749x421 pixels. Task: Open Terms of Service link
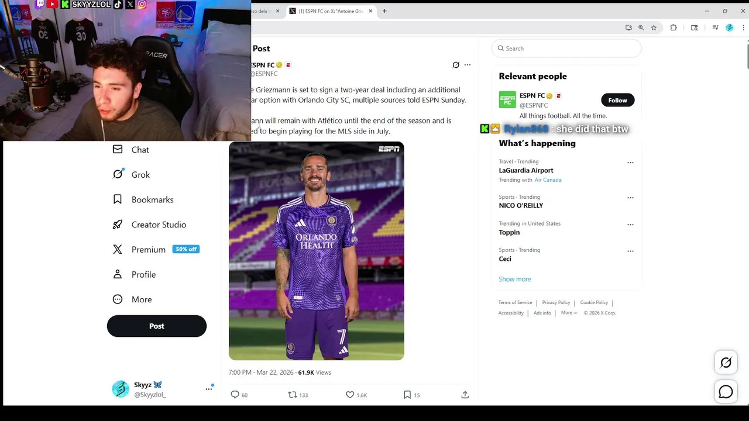515,302
